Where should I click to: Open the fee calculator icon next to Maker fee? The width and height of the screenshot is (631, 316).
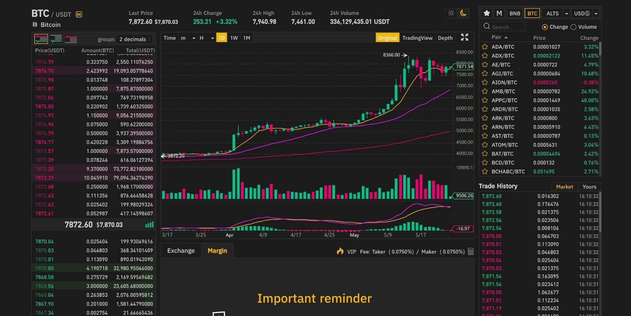tap(470, 251)
